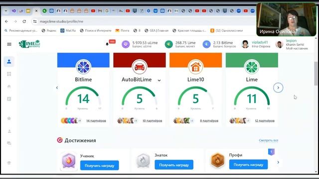Viewport: 319px width, 179px height.
Task: Click the Bitlime program icon
Action: (x=83, y=67)
